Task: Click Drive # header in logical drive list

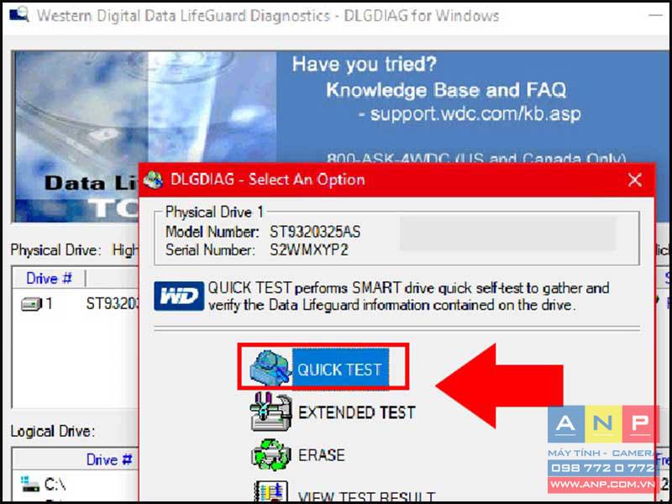Action: pos(109,459)
